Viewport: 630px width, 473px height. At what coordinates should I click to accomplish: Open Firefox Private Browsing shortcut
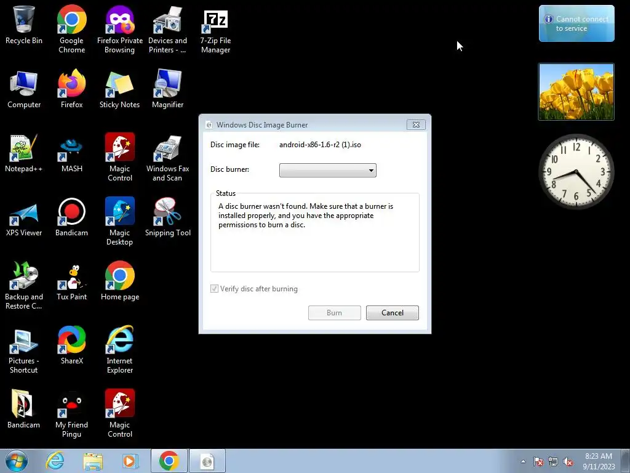click(x=120, y=29)
